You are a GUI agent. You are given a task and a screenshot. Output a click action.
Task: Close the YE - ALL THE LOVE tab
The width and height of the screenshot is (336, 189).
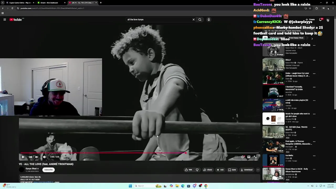tap(96, 3)
